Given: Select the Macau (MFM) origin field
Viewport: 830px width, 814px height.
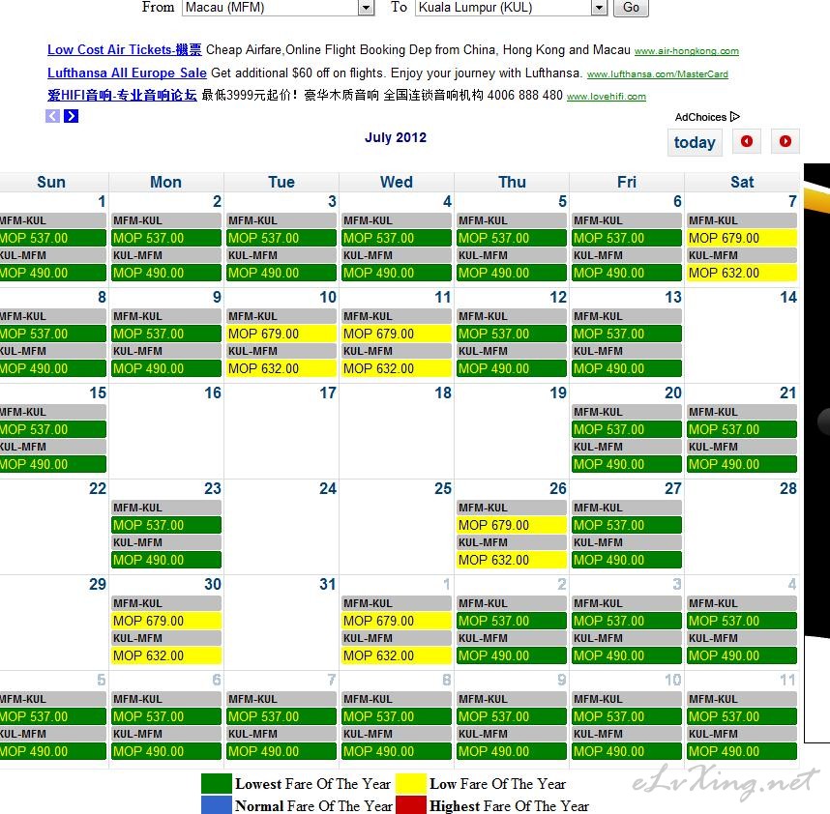Looking at the screenshot, I should coord(278,8).
